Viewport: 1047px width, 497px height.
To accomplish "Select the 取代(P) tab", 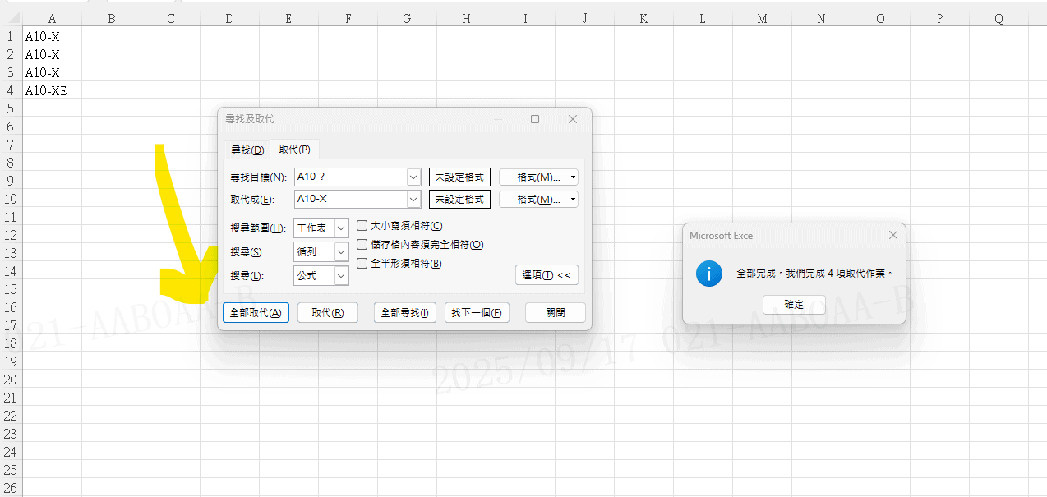I will 294,150.
